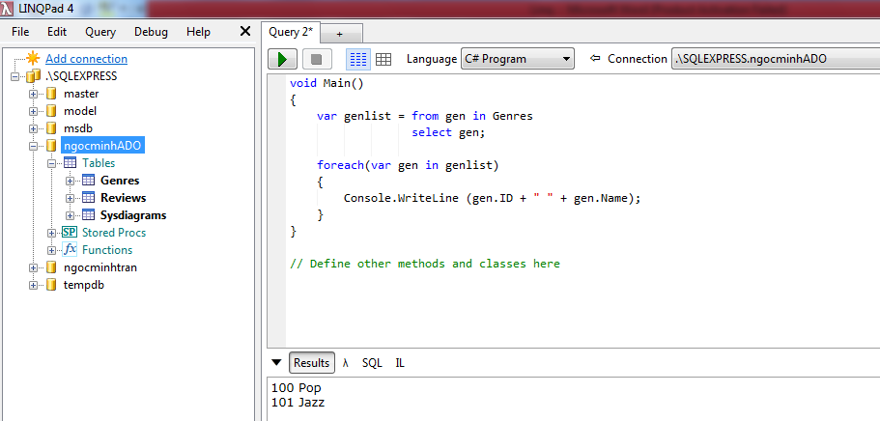
Task: Open a new query tab with plus
Action: click(339, 34)
